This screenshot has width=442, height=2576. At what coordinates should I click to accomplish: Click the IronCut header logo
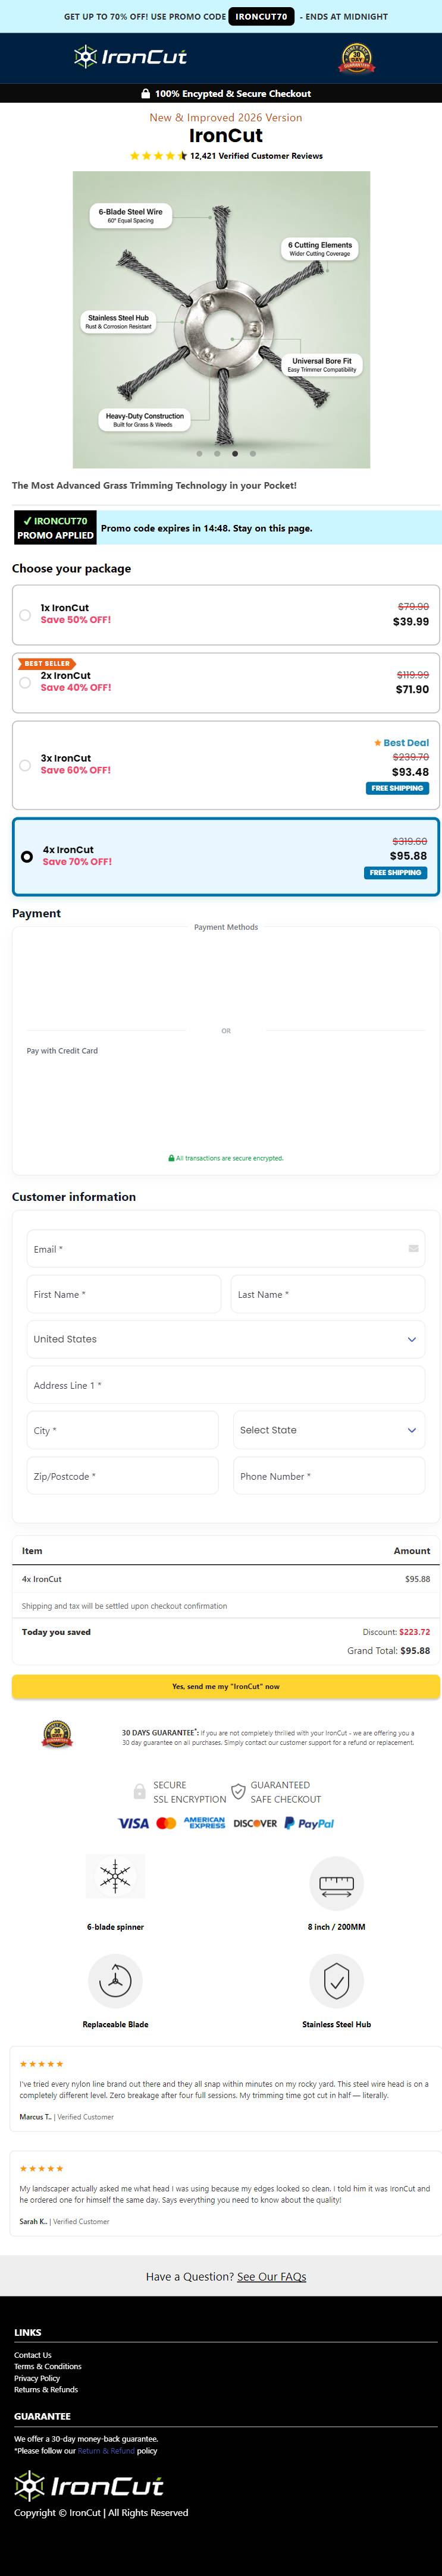(x=130, y=57)
